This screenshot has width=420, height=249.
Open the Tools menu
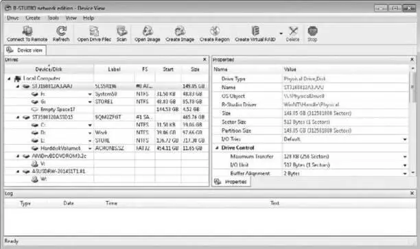(x=53, y=18)
